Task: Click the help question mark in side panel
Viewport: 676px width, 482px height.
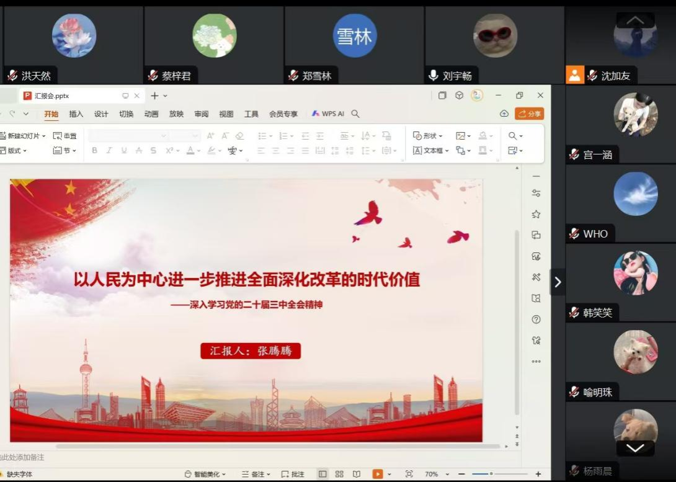Action: 536,319
